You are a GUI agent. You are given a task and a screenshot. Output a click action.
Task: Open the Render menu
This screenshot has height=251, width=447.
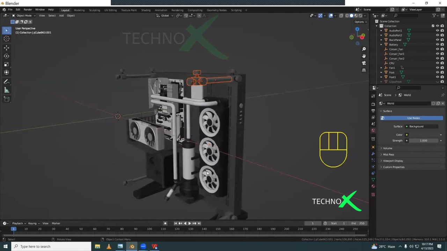pos(28,10)
